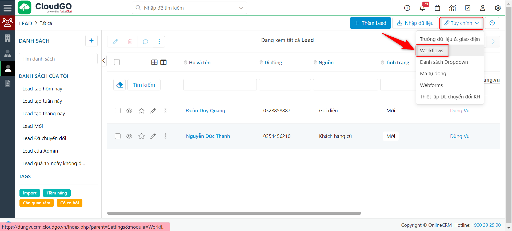512x231 pixels.
Task: Click the trash delete icon in toolbar
Action: [130, 42]
